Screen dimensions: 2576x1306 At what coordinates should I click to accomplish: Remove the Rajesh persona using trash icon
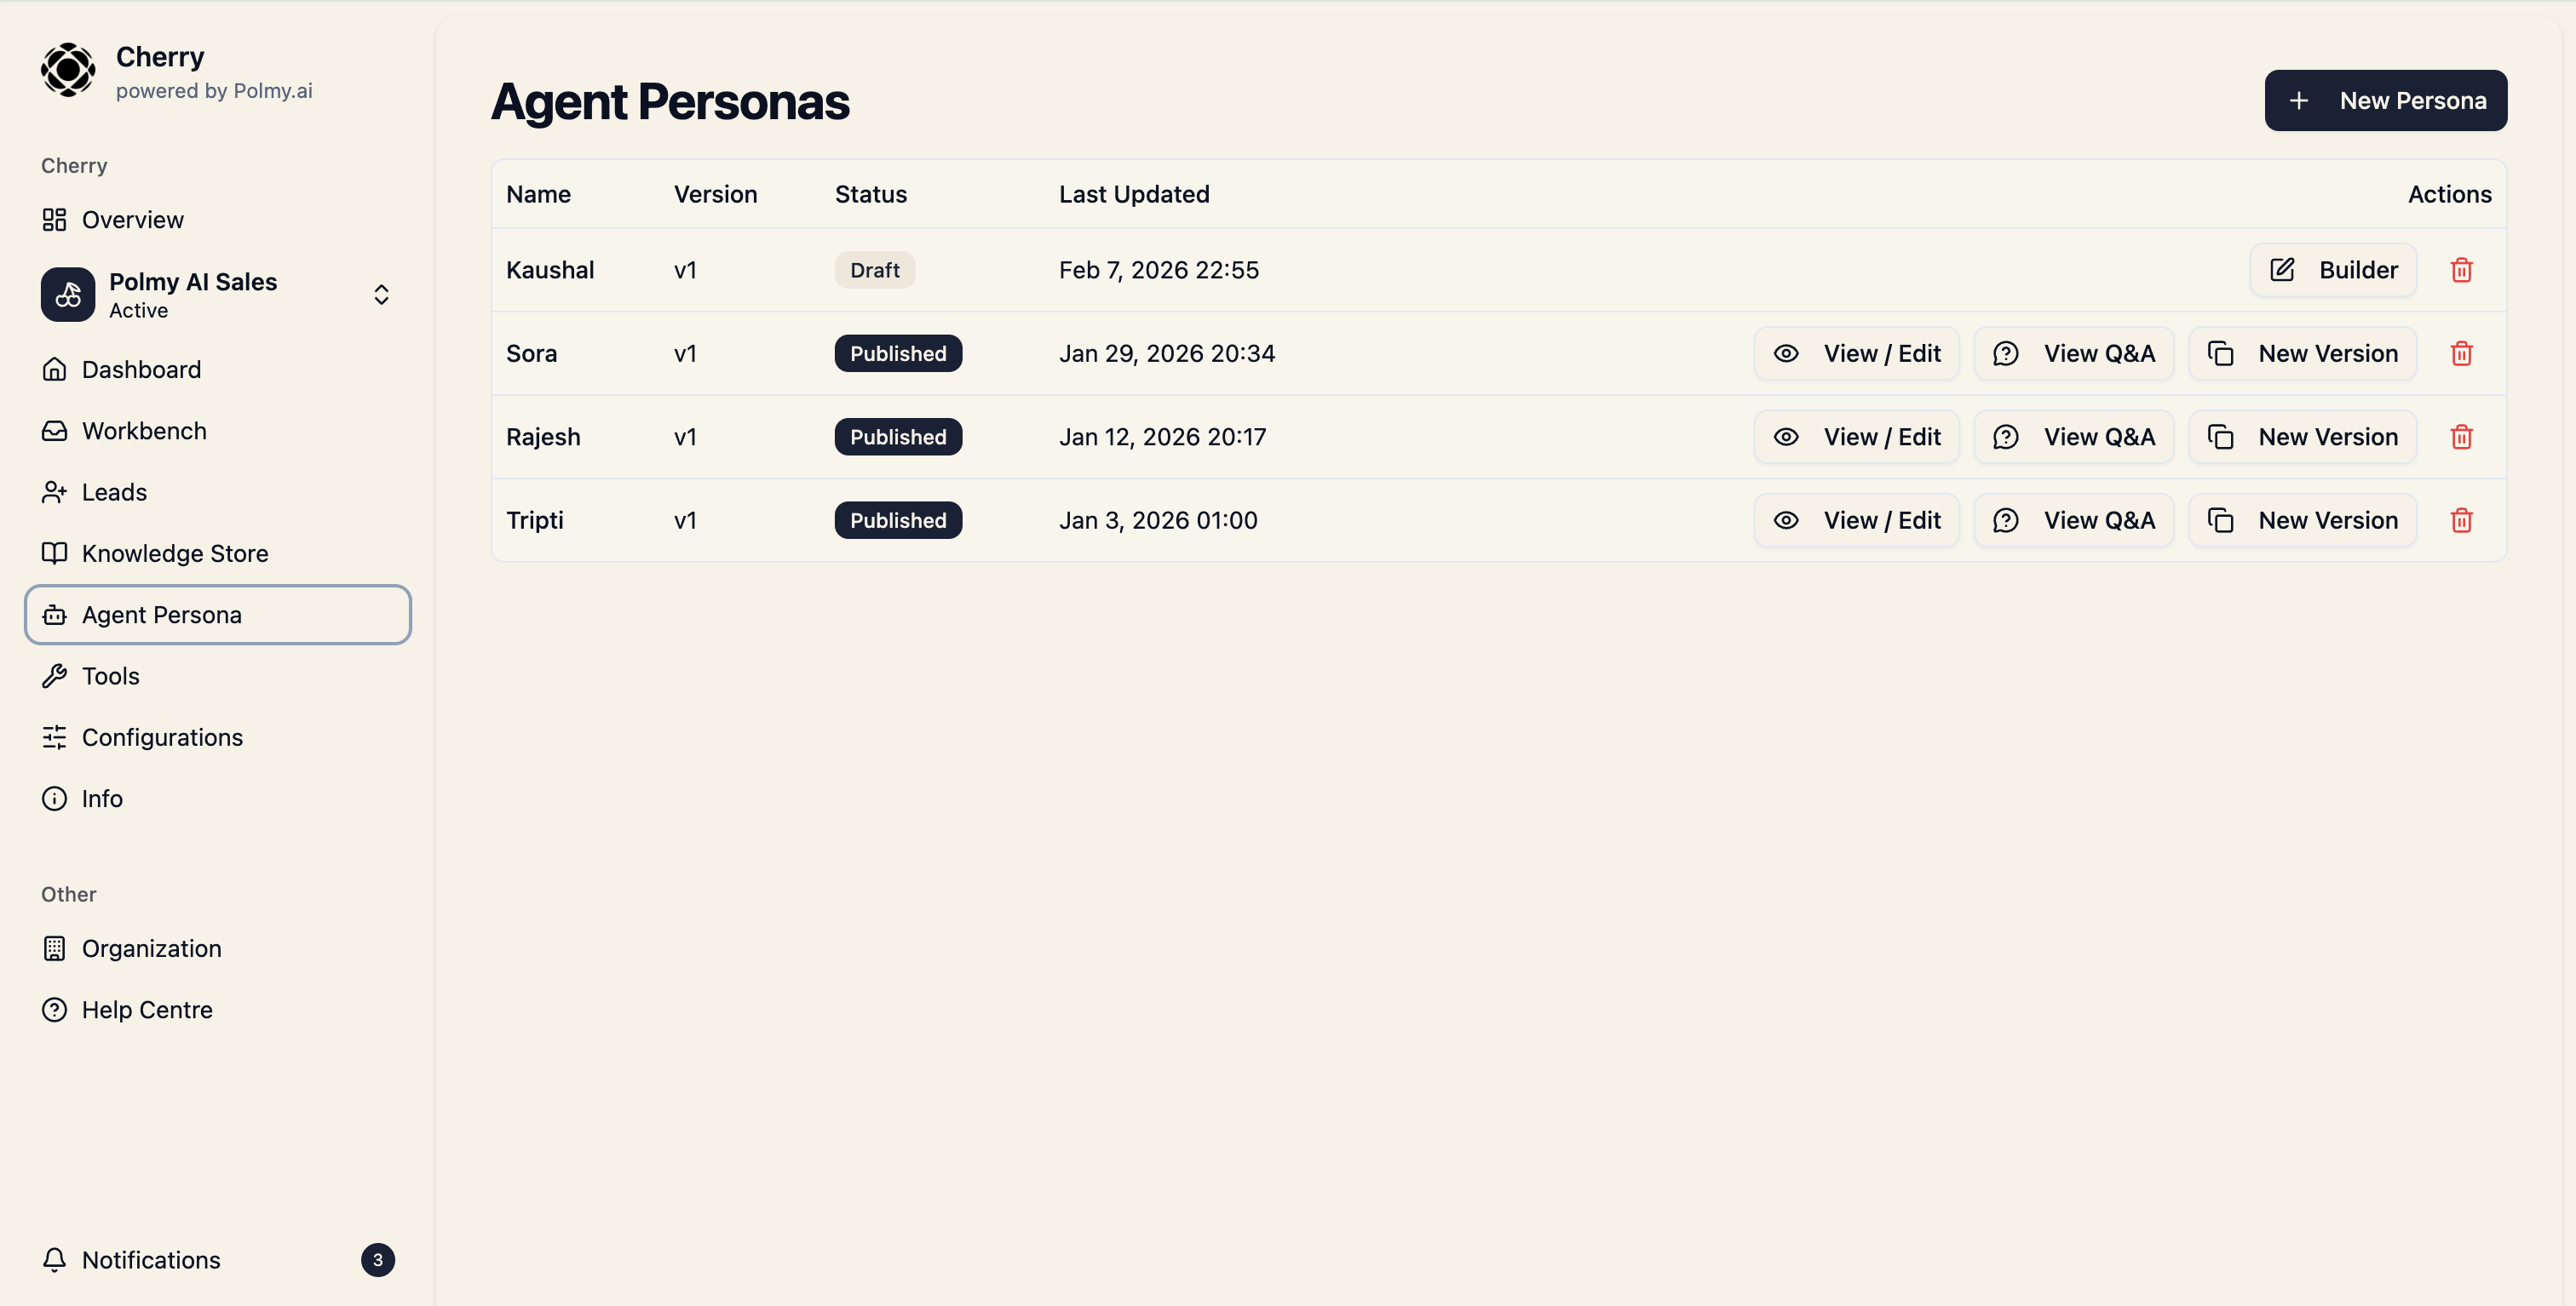coord(2461,437)
